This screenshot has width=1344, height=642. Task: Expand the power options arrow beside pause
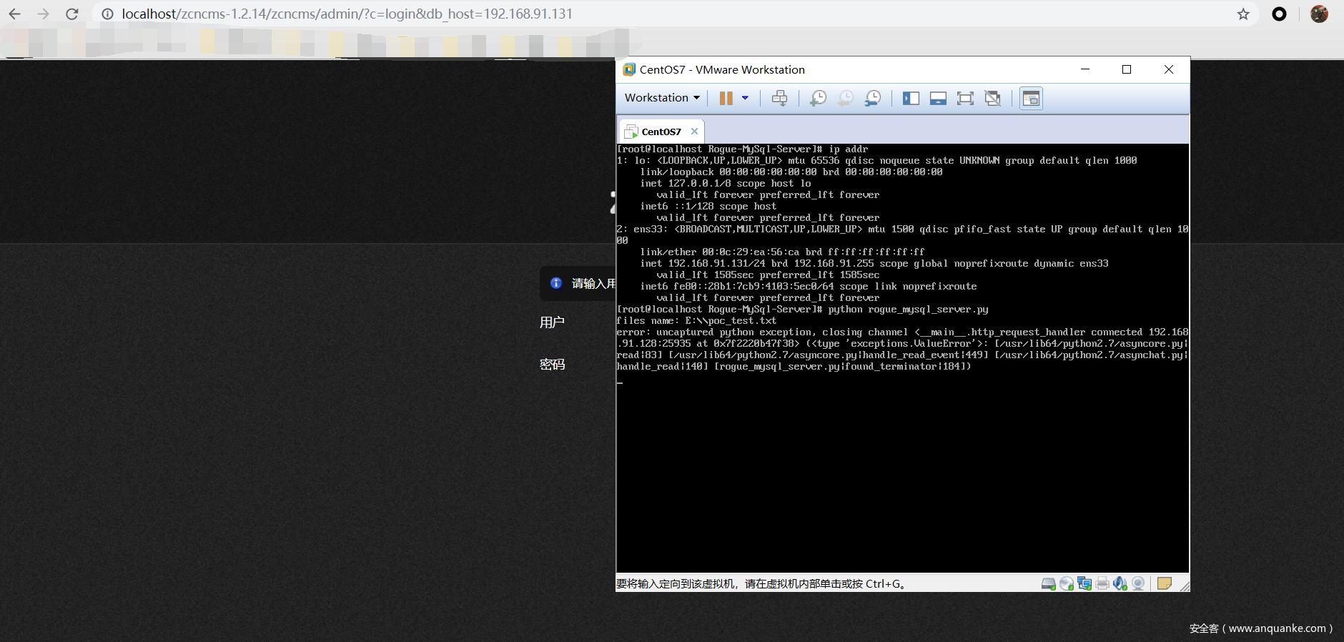745,98
